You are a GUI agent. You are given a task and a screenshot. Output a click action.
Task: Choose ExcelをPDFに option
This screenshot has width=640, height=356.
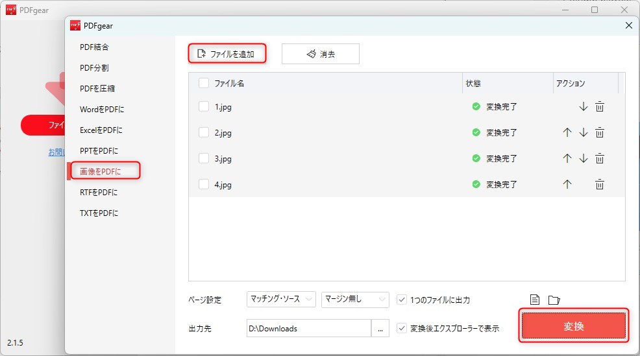click(101, 130)
